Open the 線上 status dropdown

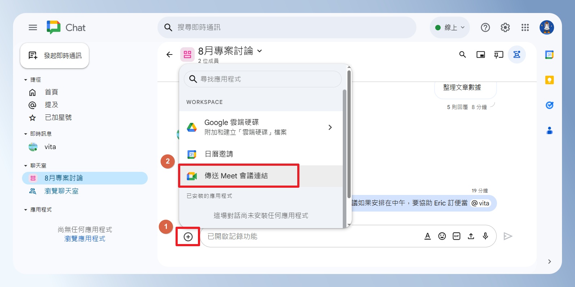point(450,27)
